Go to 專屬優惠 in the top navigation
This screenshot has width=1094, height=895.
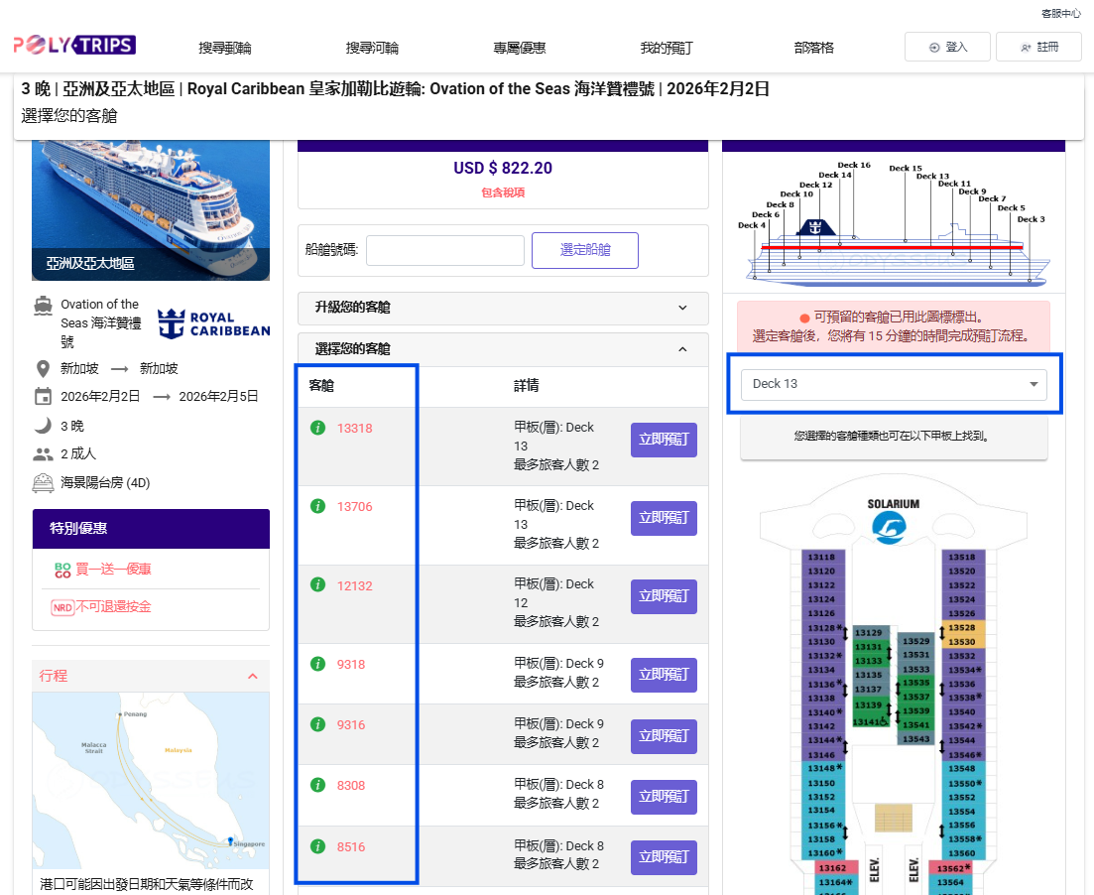pos(520,48)
